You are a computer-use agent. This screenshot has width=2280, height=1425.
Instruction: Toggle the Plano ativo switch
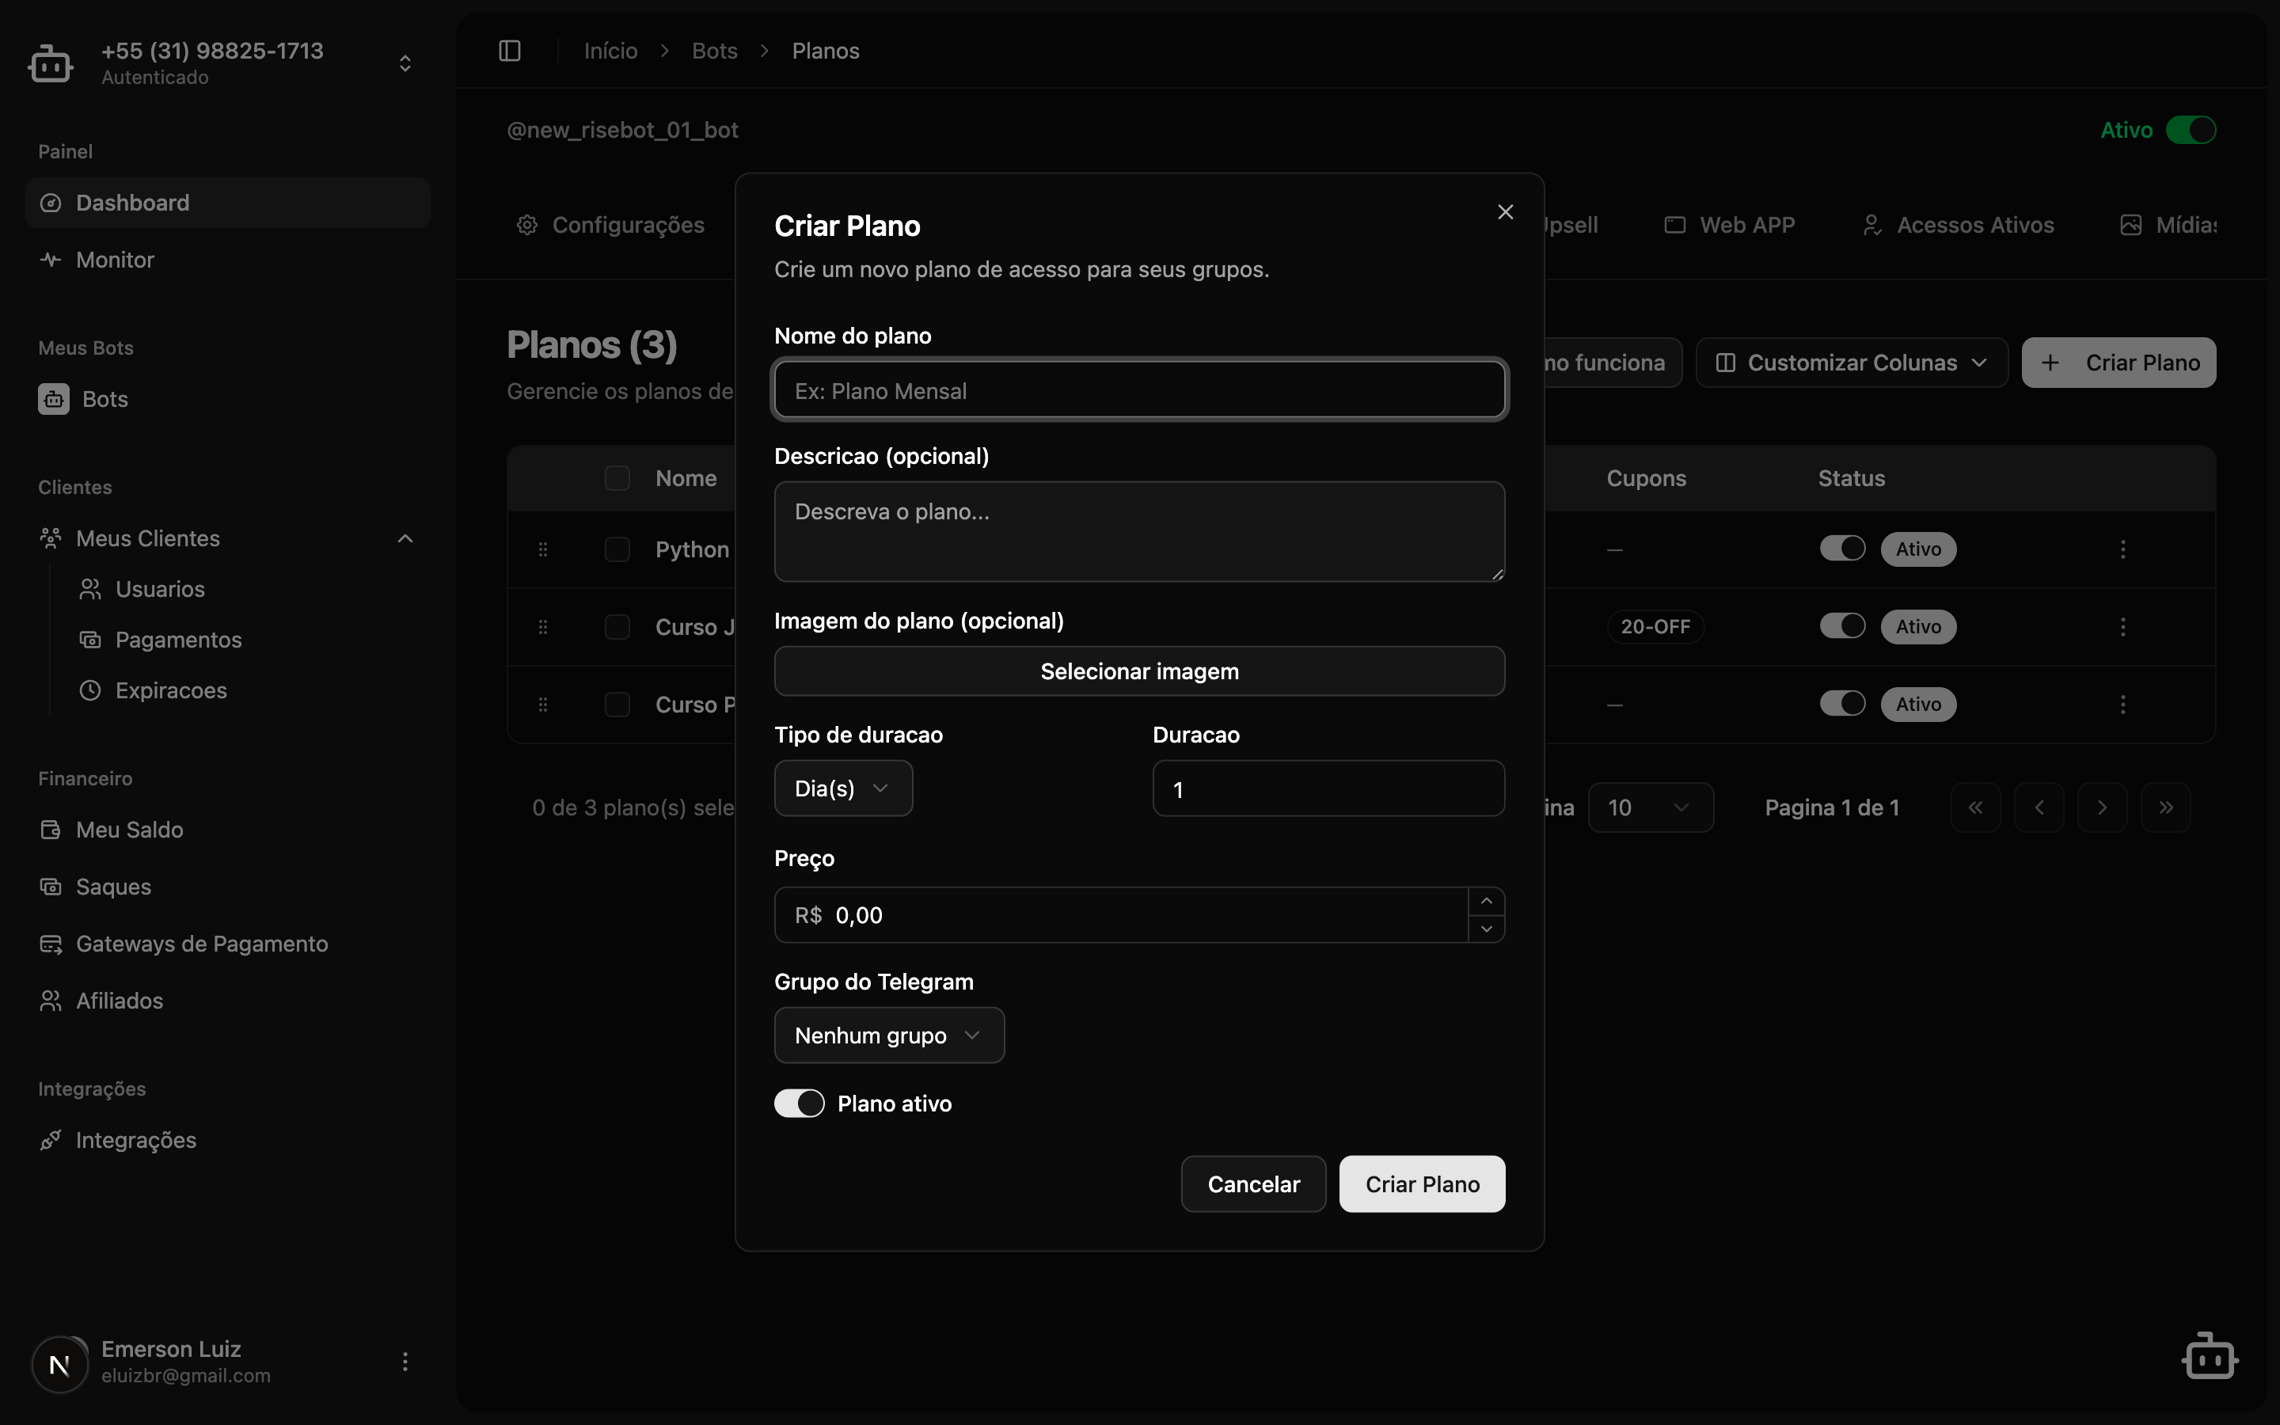tap(799, 1104)
